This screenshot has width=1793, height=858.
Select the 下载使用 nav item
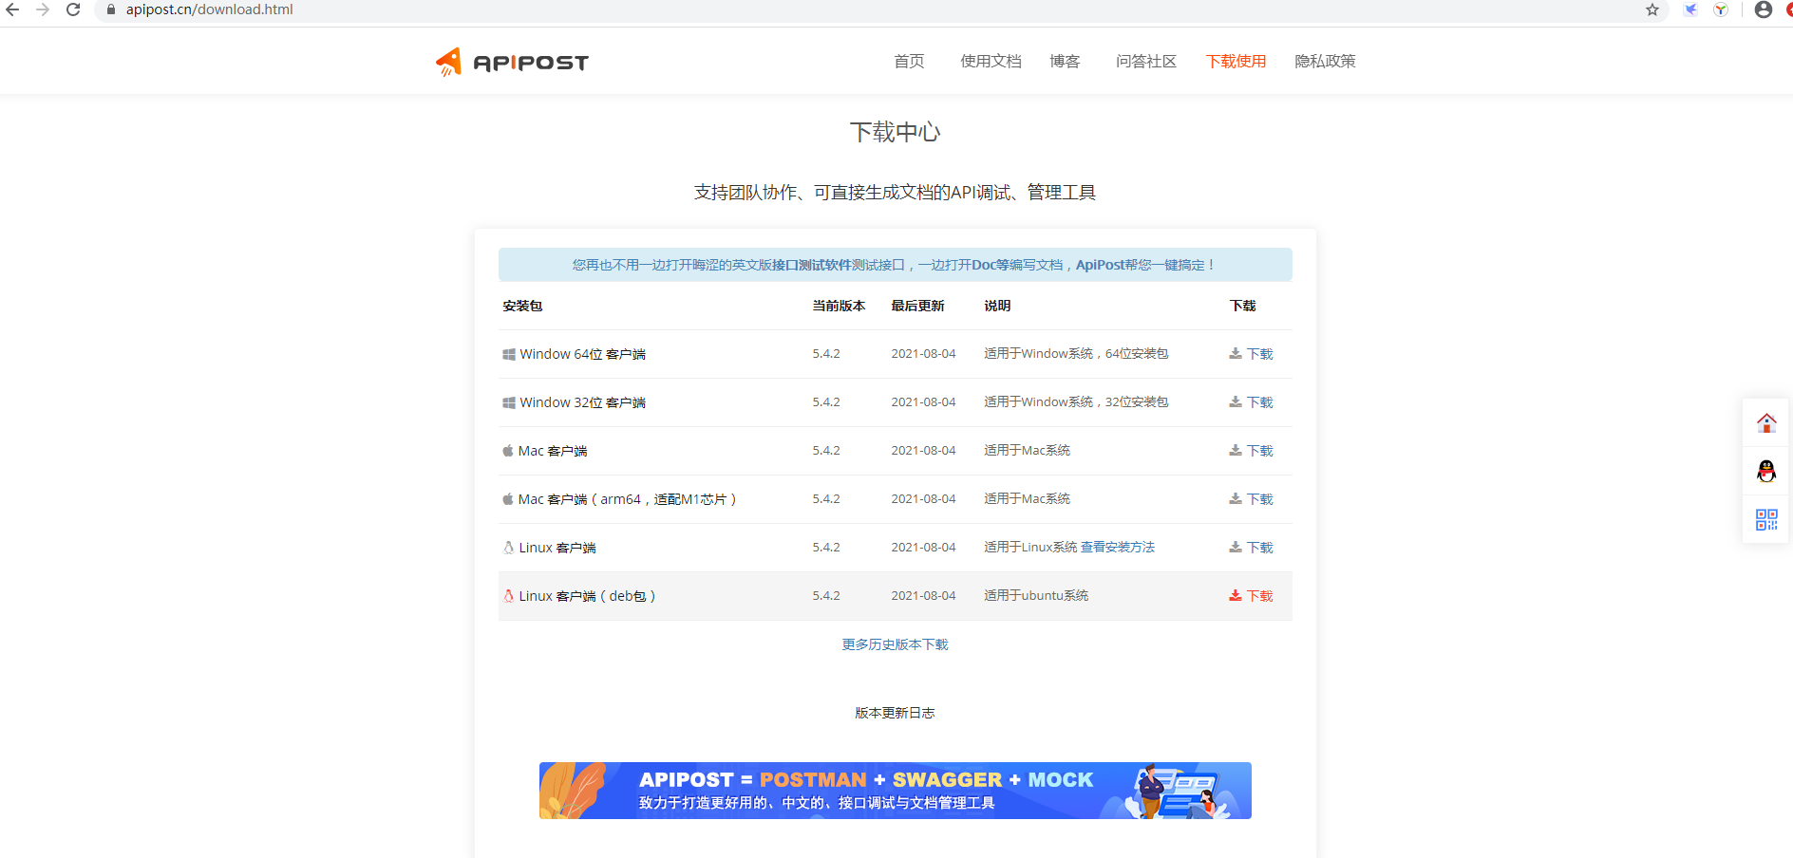tap(1236, 61)
